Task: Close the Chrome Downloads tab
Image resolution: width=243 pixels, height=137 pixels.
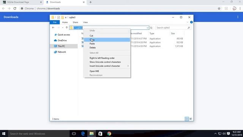Action: coord(84,2)
